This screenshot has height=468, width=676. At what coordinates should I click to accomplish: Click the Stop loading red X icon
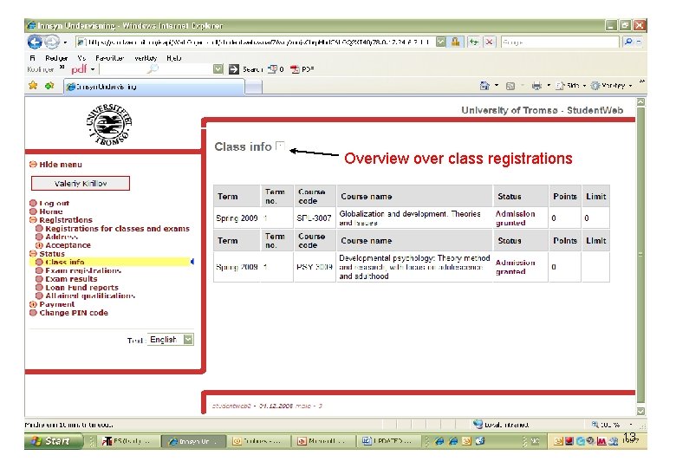pos(490,42)
